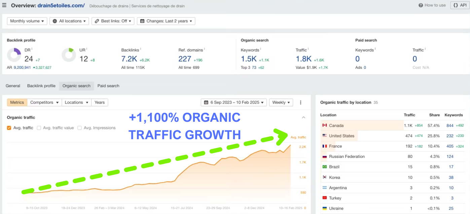Collapse the Organic traffic chart with the chevron
Viewport: 470px width, 214px height.
coord(303,117)
